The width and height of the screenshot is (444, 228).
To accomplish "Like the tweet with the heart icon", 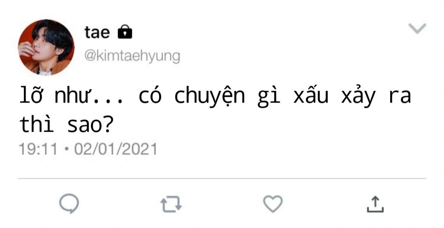I will point(273,204).
